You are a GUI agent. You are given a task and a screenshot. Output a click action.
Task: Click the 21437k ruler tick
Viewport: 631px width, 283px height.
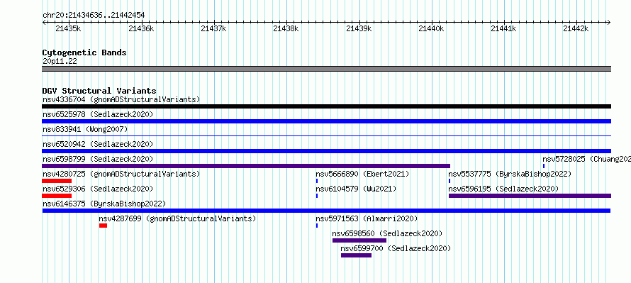213,28
